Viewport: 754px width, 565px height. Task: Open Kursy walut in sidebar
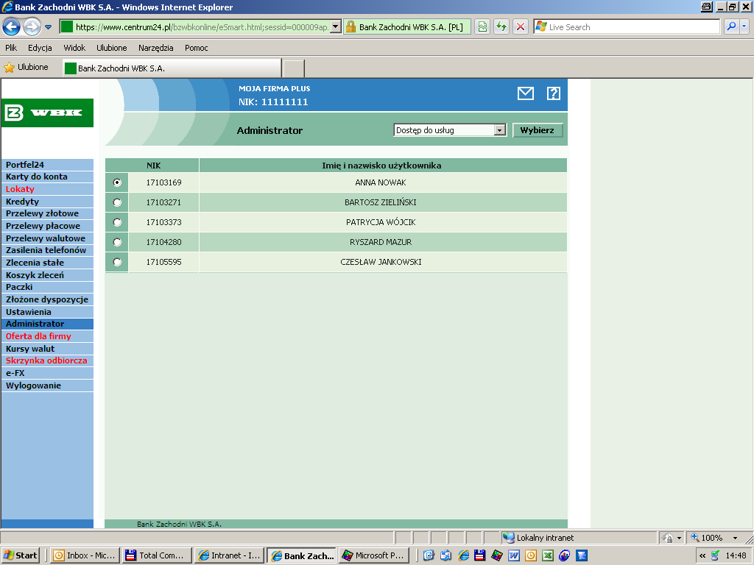coord(47,349)
